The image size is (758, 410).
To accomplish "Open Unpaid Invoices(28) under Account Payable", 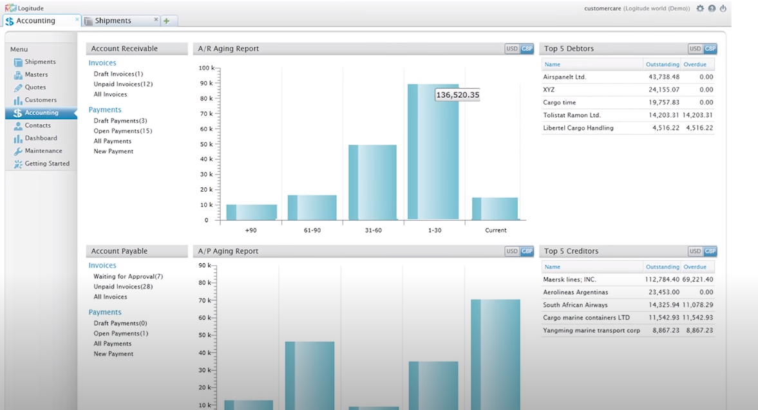I will [123, 286].
